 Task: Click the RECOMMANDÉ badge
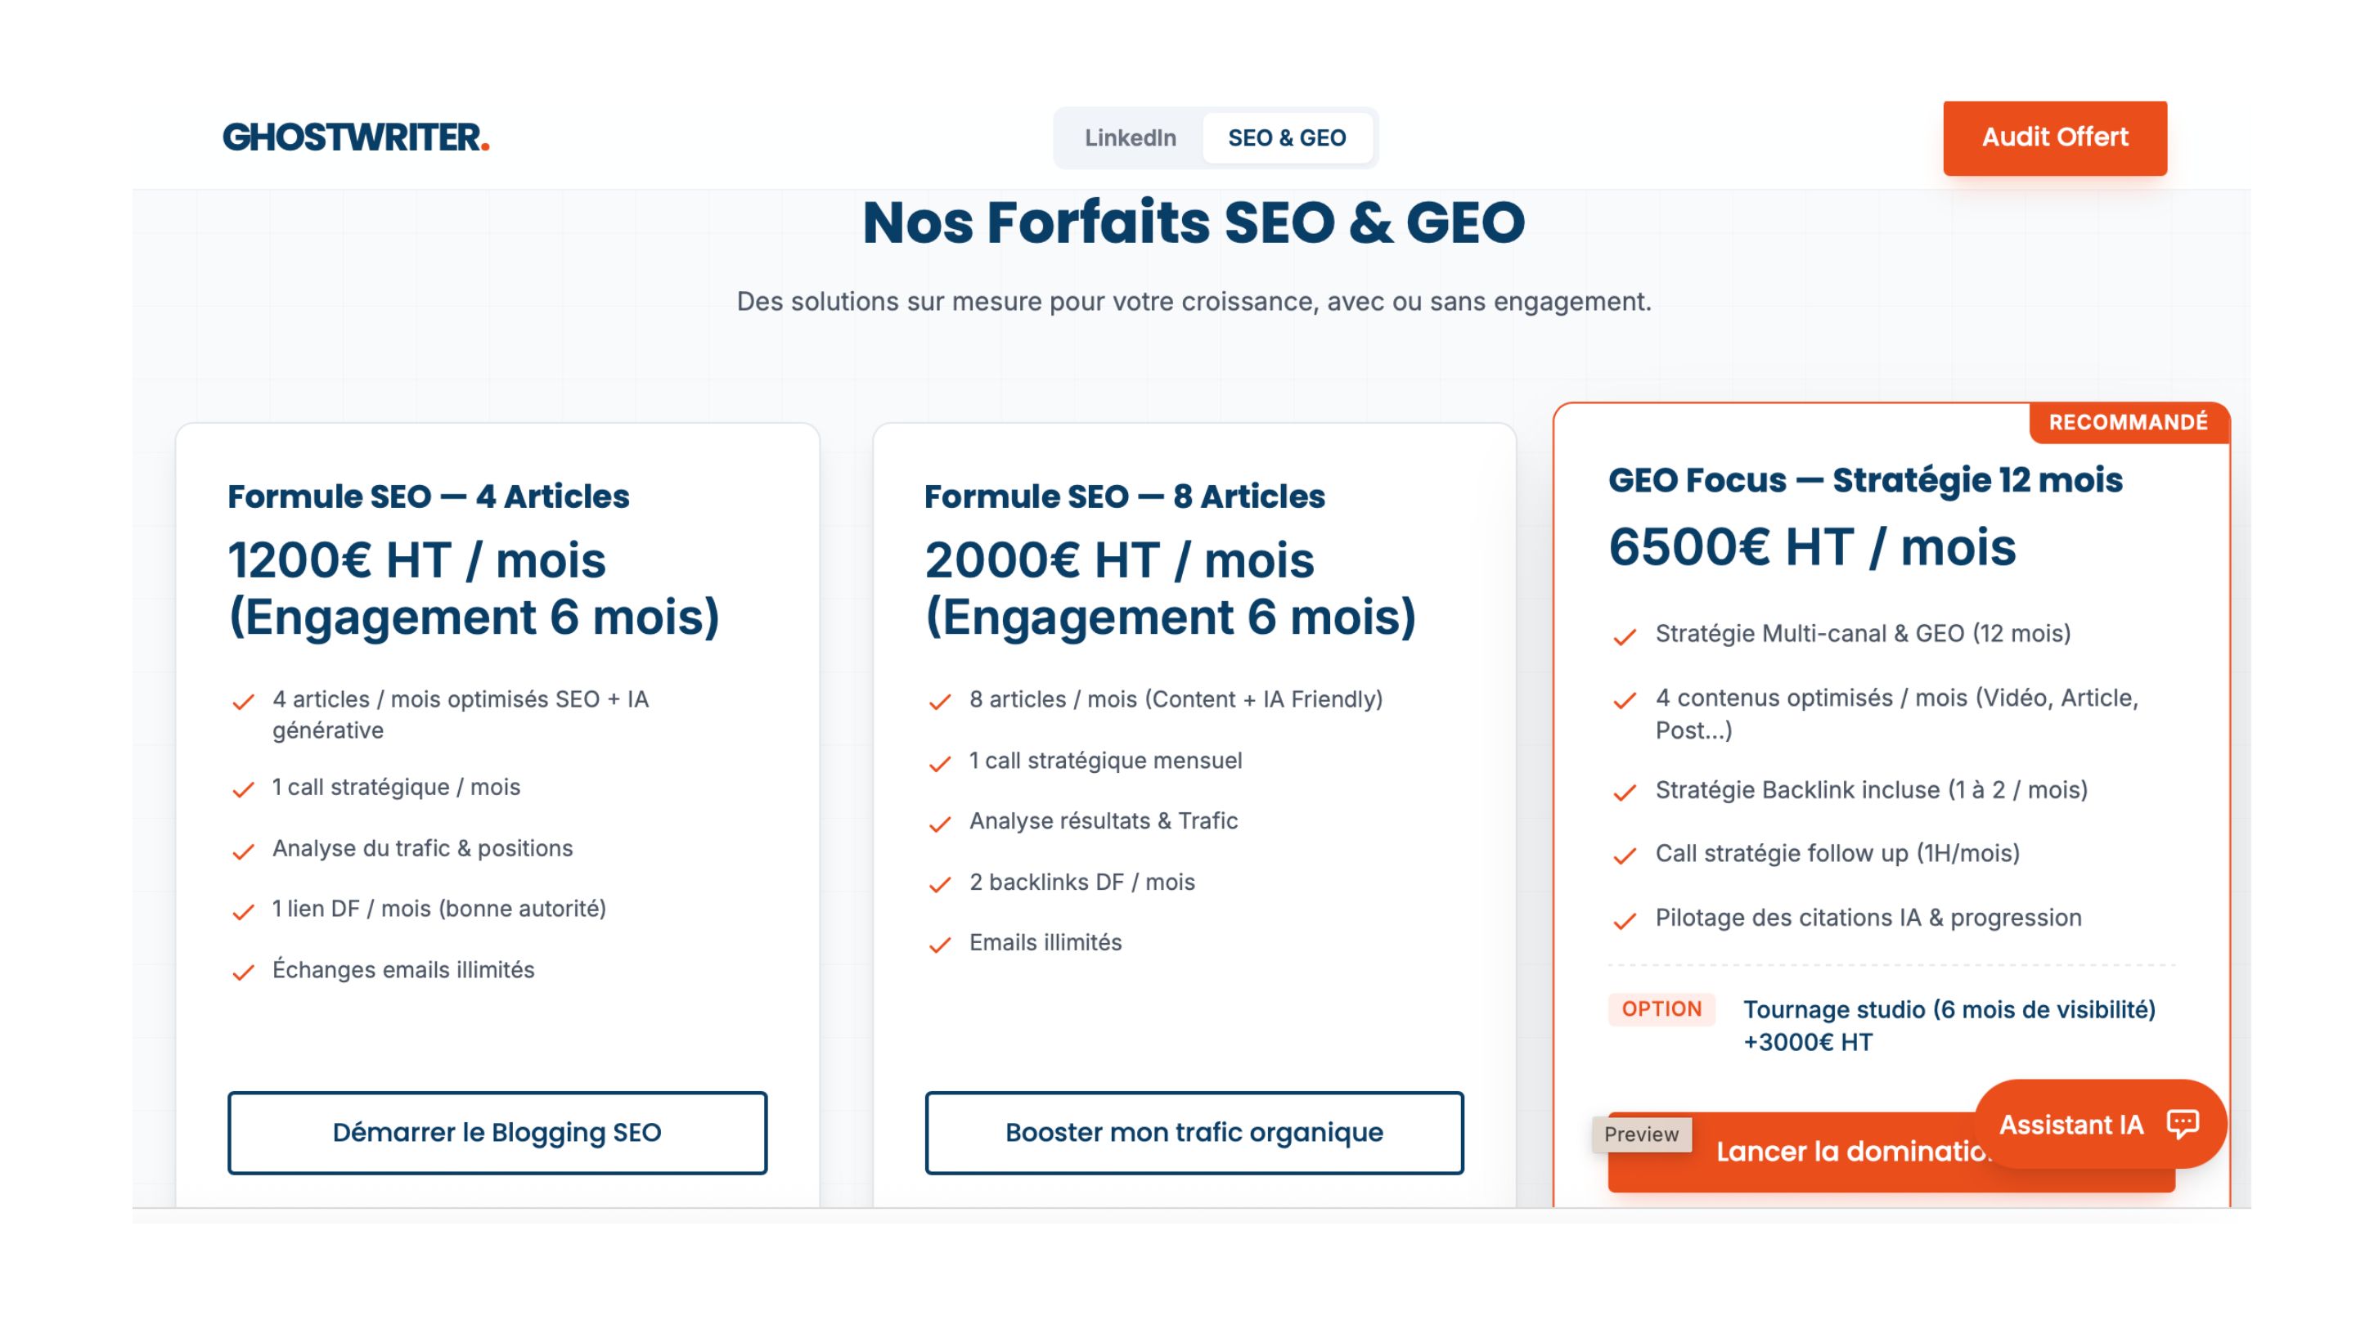click(x=2127, y=423)
